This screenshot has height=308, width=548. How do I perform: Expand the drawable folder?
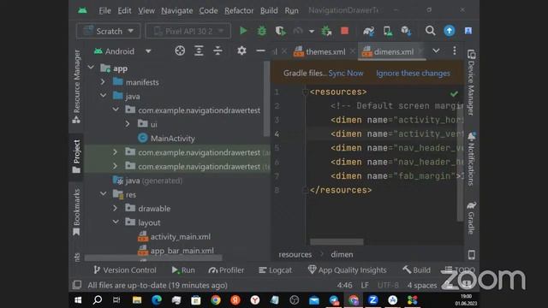[x=115, y=208]
